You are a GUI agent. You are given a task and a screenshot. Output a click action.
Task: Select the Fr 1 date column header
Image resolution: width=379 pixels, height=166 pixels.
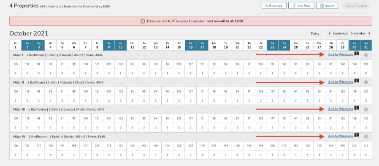click(x=16, y=45)
